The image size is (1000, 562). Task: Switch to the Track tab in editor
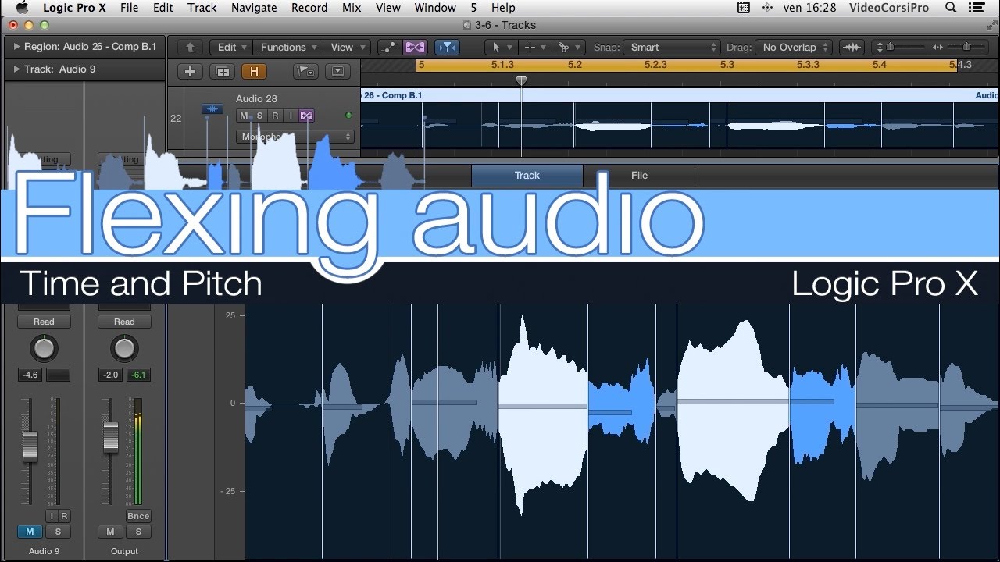pos(527,176)
